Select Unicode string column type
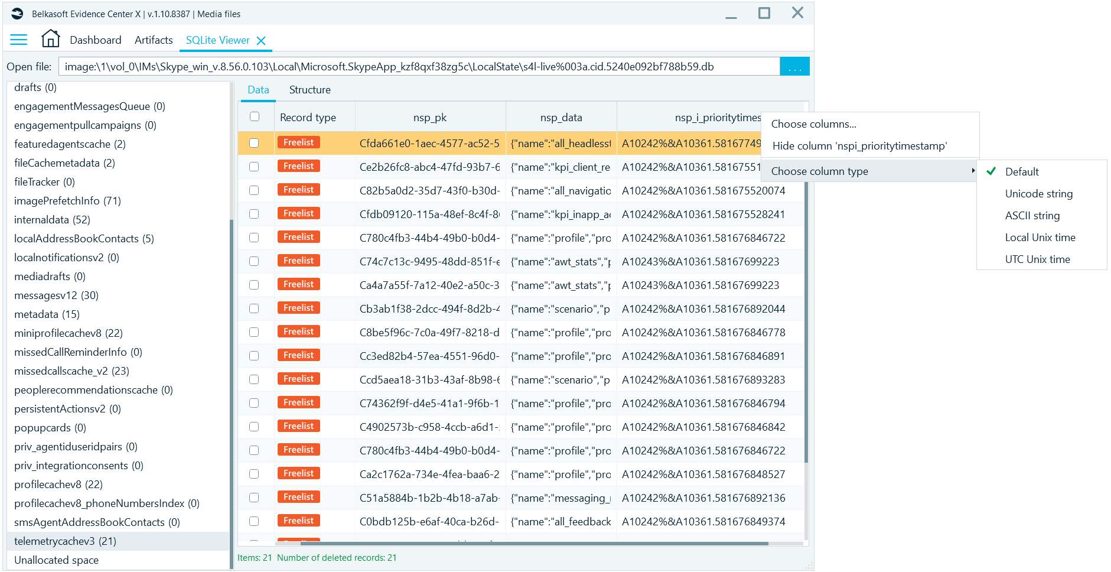Image resolution: width=1111 pixels, height=572 pixels. pos(1041,194)
